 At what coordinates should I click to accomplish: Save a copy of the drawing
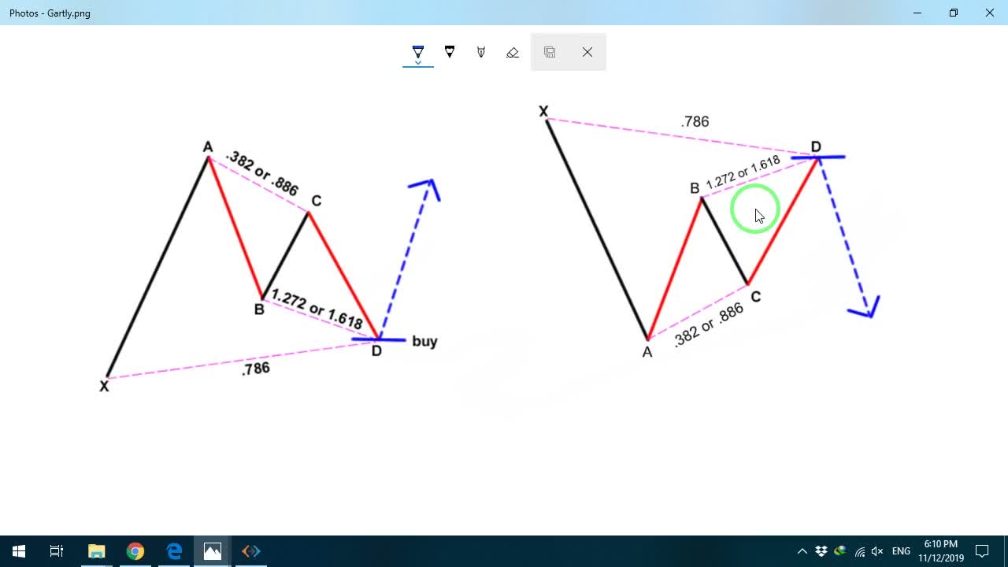[x=550, y=52]
